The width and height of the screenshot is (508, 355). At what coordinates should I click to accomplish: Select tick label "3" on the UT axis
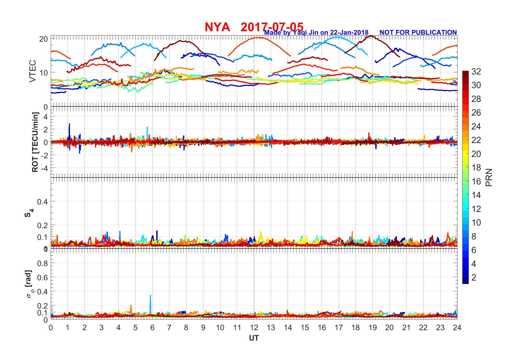click(101, 328)
